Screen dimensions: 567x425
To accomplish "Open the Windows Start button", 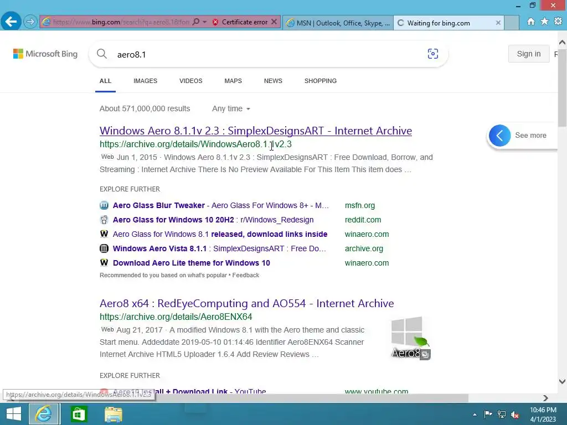I will 14,414.
